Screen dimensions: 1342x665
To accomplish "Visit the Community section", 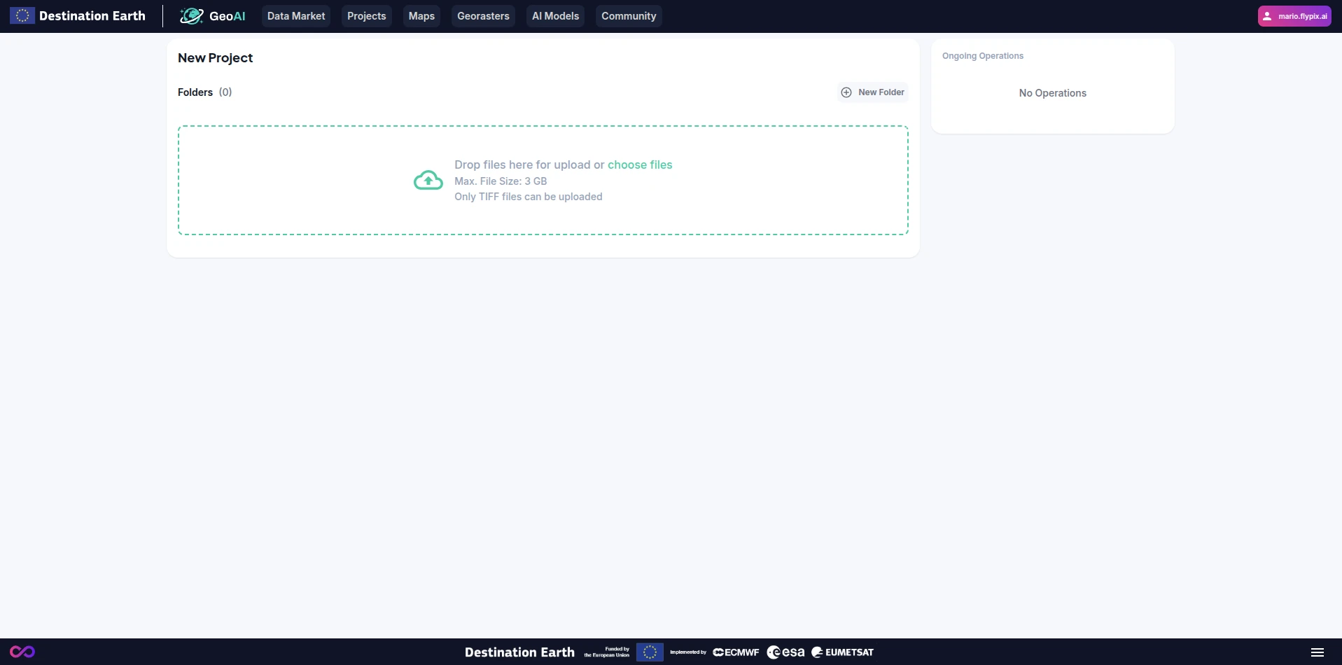I will pos(629,16).
